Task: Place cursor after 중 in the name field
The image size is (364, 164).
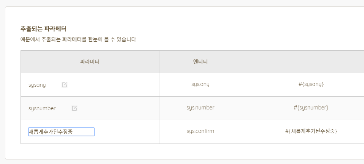Action: (73, 132)
